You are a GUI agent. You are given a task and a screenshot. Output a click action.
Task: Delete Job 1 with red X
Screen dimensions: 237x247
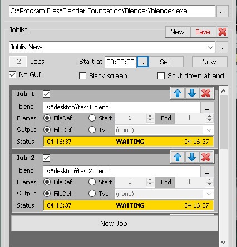coord(206,93)
